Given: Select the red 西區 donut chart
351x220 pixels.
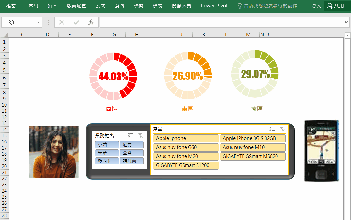Looking at the screenshot, I should (113, 76).
